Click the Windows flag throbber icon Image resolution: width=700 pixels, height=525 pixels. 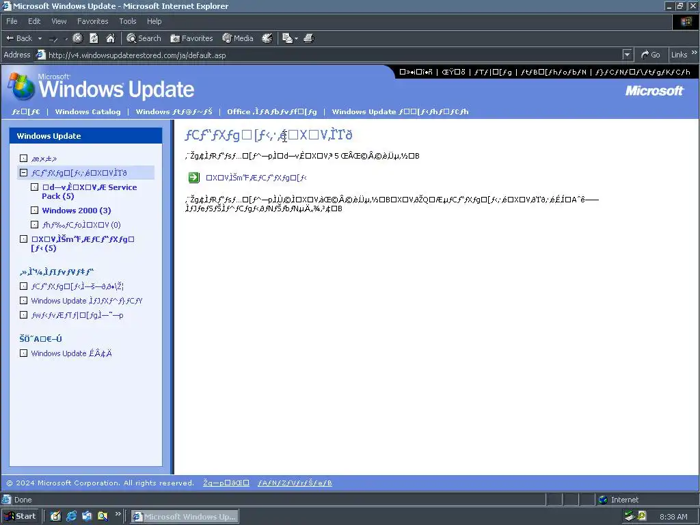coord(686,21)
